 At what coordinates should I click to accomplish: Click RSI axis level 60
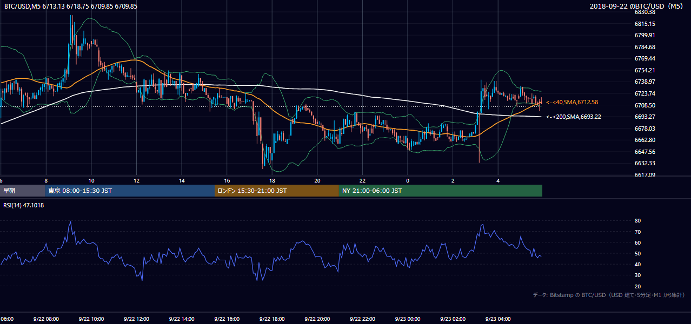pyautogui.click(x=638, y=242)
